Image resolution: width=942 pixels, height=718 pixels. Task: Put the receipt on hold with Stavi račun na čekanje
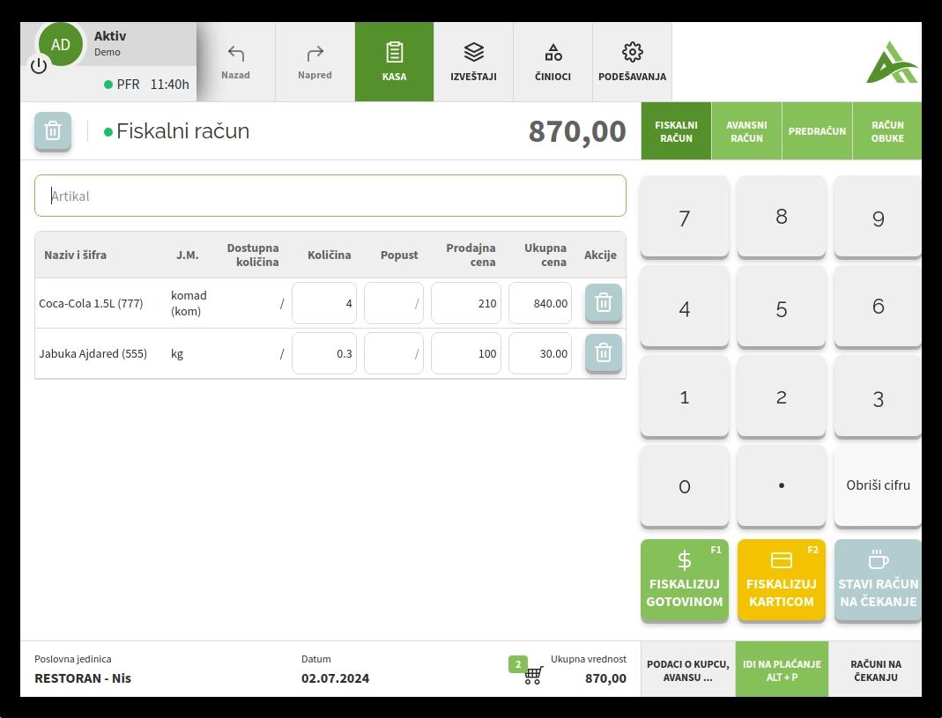click(878, 581)
